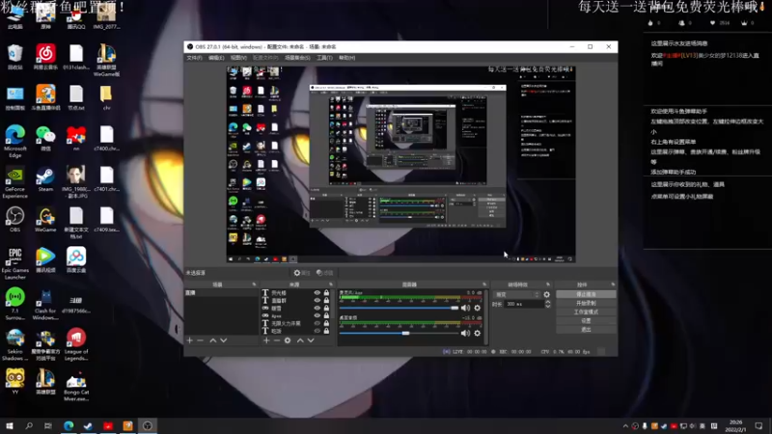Pop out the Audio Mixer dock via its header icon
Screen dimensions: 772x434
[x=484, y=285]
